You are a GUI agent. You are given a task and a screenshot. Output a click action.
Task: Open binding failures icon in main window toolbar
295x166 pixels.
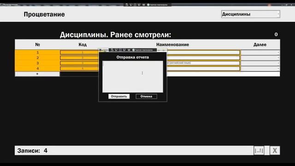tap(144, 5)
